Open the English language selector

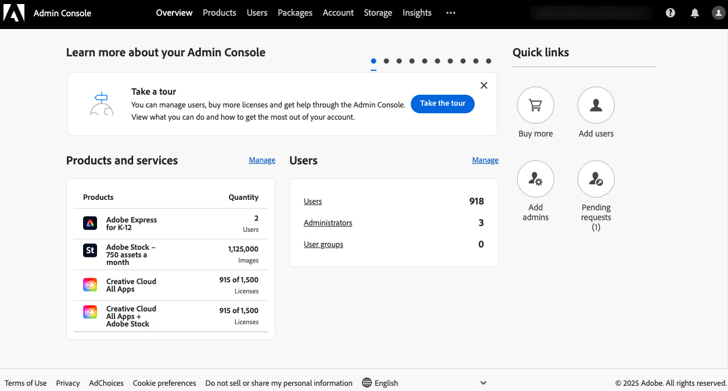[x=424, y=383]
